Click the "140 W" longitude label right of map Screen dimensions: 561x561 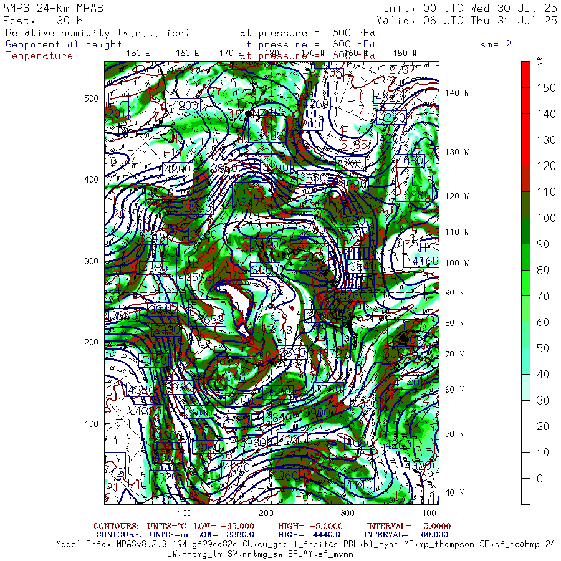tap(456, 93)
